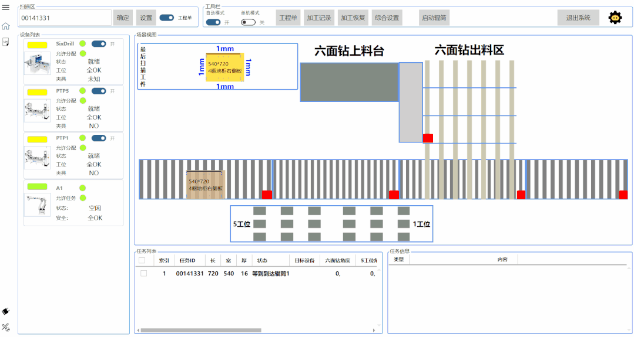Click the 六面钻角度 column header
Viewport: 634px width, 337px height.
(x=338, y=260)
